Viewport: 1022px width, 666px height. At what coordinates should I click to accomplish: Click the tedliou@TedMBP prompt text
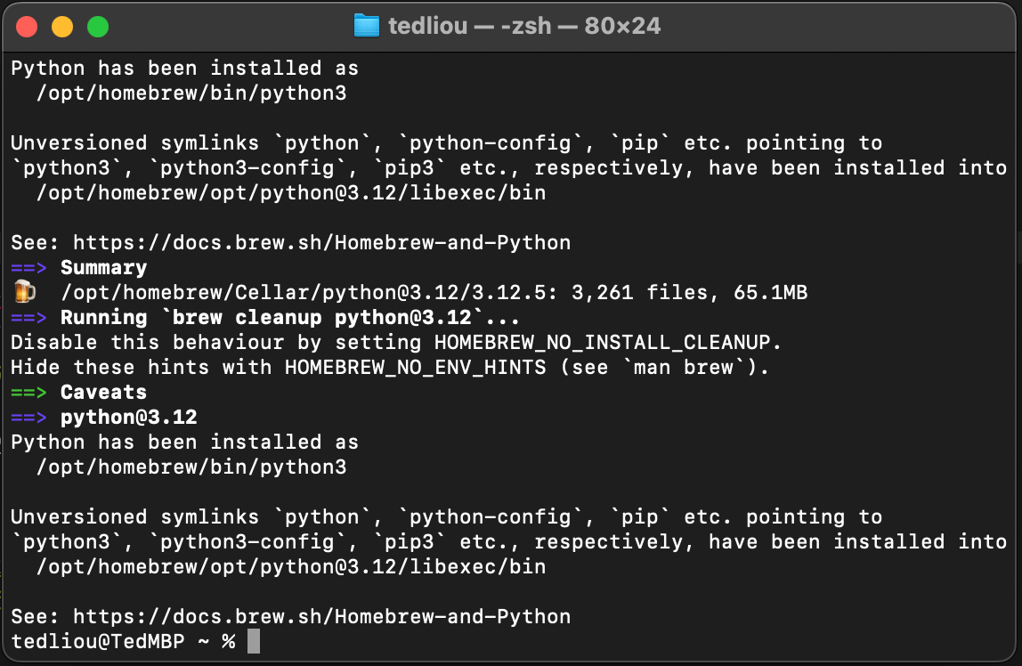pyautogui.click(x=97, y=641)
